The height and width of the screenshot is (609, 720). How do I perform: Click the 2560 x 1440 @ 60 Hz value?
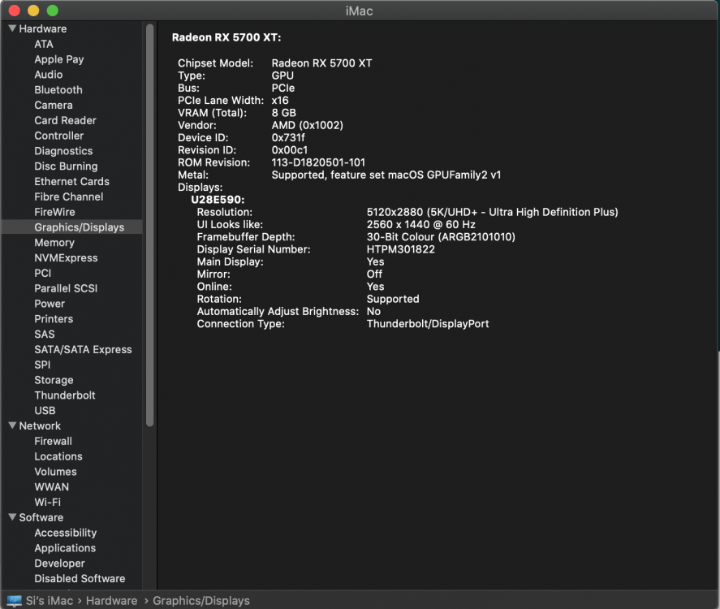coord(420,225)
